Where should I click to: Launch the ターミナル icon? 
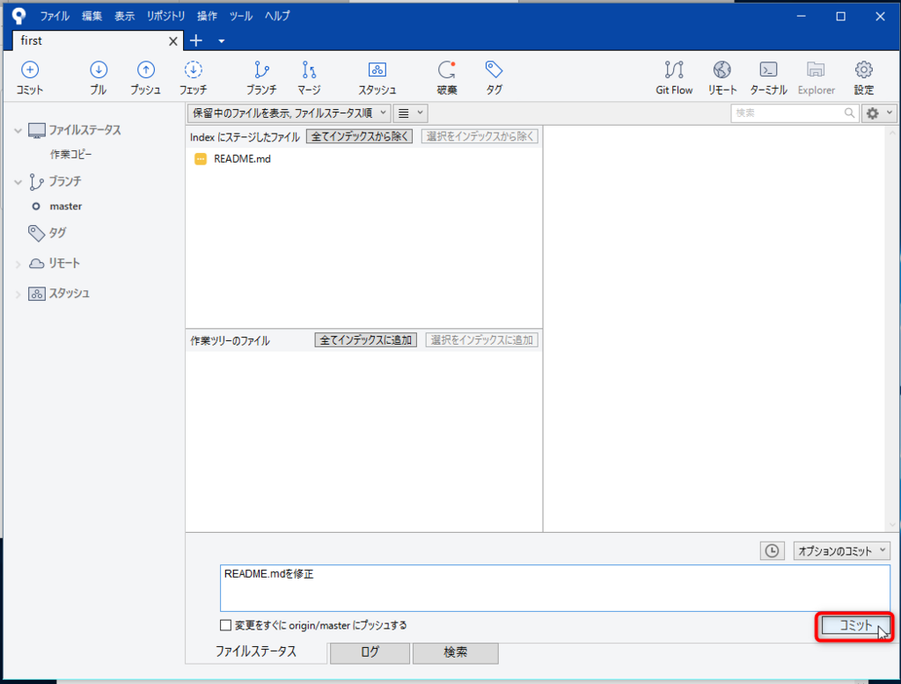768,77
